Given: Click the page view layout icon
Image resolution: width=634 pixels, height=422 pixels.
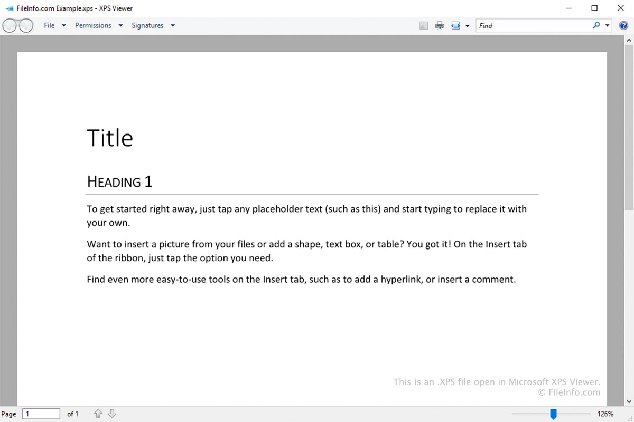Looking at the screenshot, I should [456, 25].
